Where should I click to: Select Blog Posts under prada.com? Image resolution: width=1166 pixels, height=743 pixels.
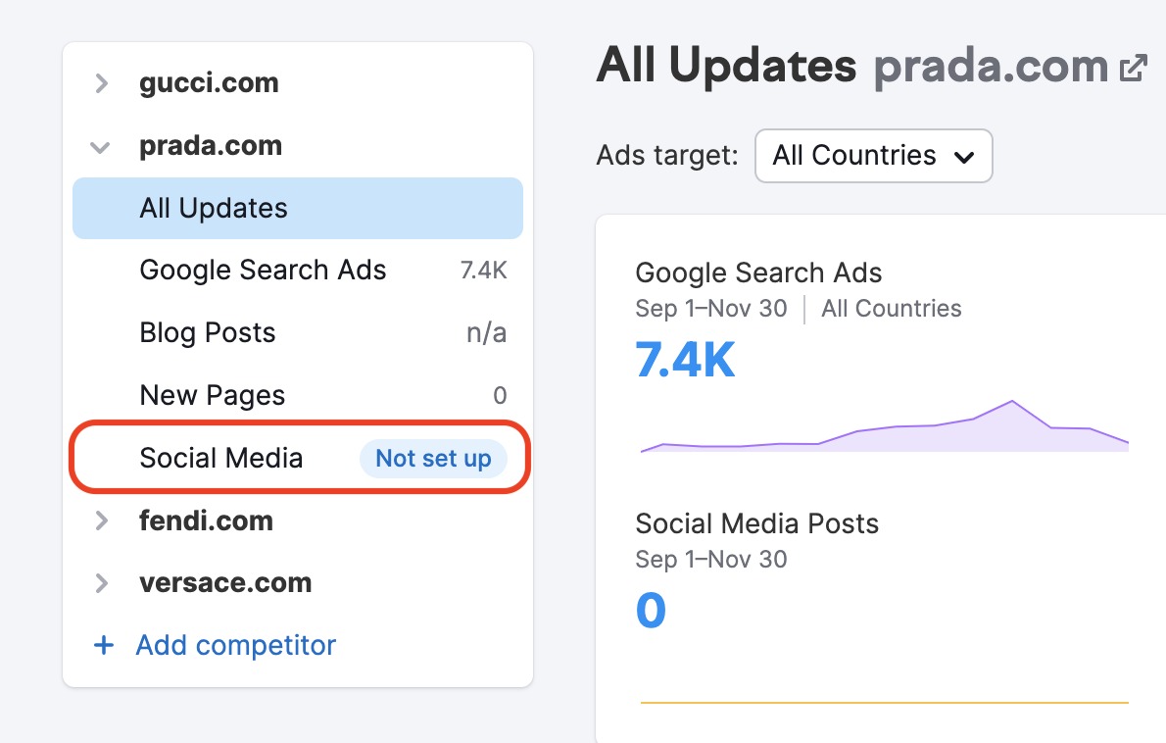(298, 332)
